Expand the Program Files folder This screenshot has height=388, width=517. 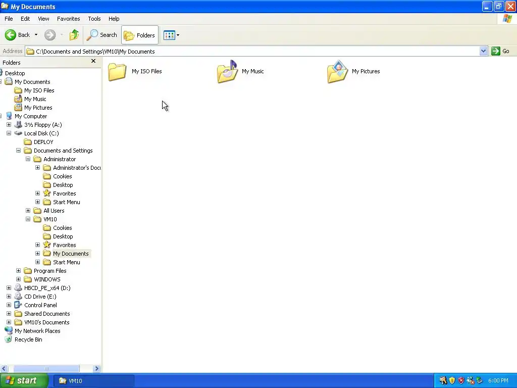(x=19, y=271)
